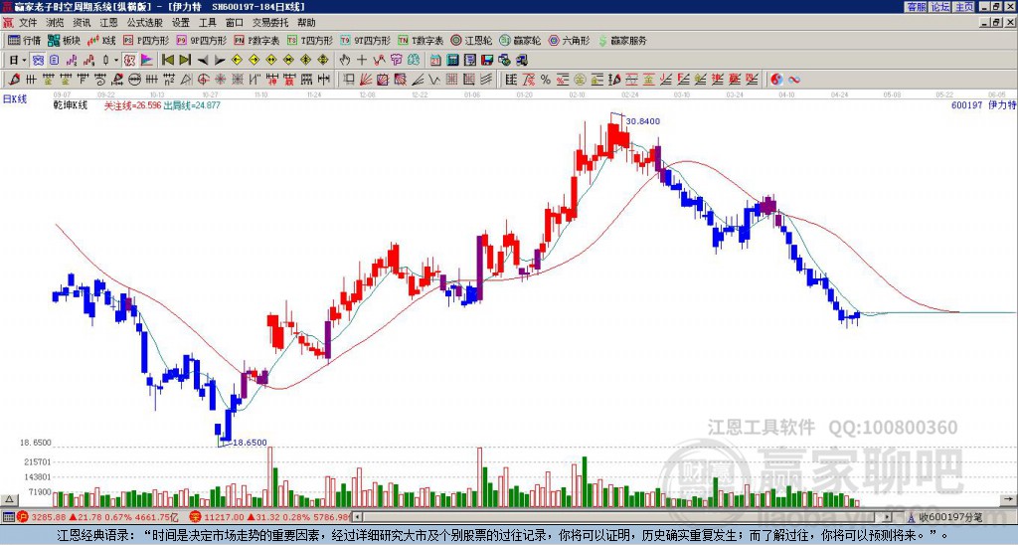Image resolution: width=1018 pixels, height=545 pixels.
Task: Open the 浏览 menu
Action: (55, 23)
